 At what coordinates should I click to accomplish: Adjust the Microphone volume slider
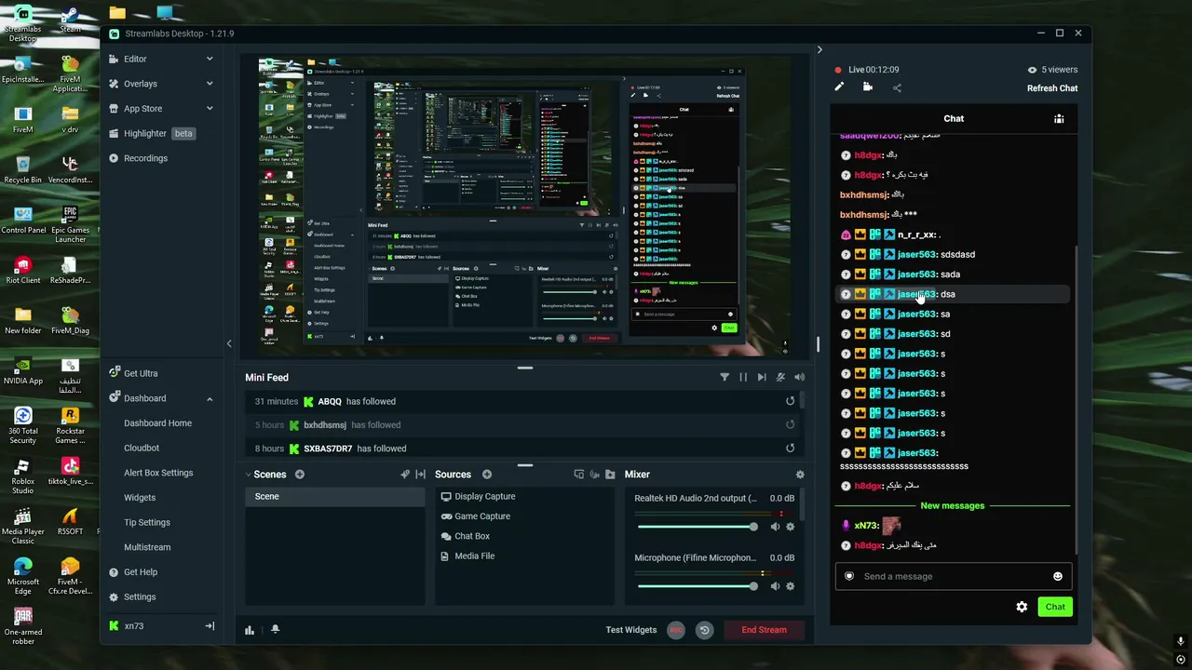(x=698, y=586)
